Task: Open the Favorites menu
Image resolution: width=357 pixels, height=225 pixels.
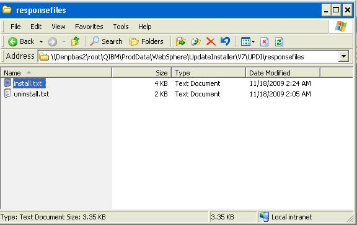Action: click(89, 27)
